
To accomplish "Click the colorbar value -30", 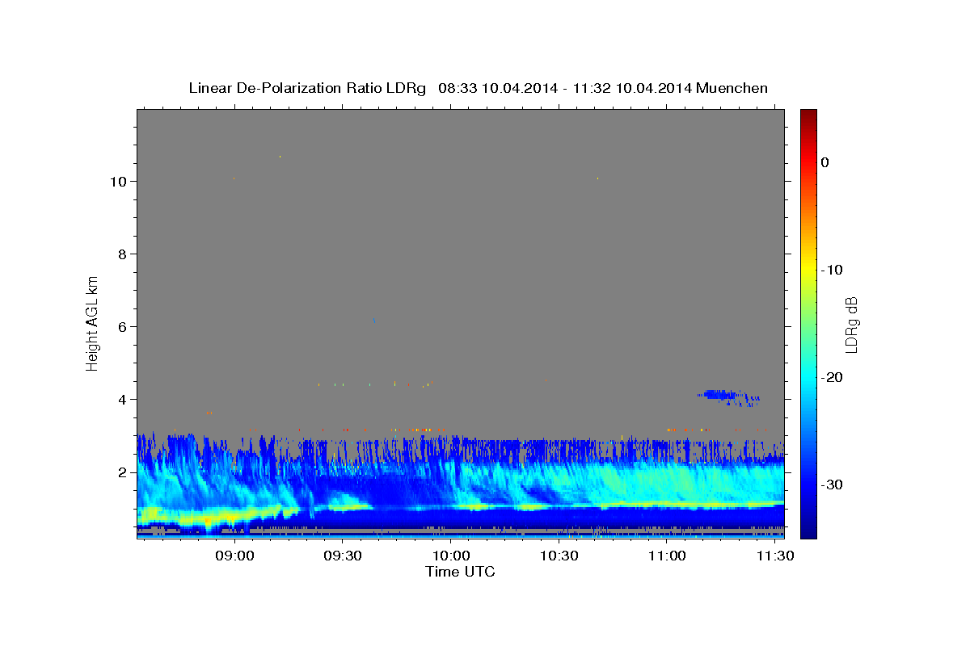I will (833, 484).
